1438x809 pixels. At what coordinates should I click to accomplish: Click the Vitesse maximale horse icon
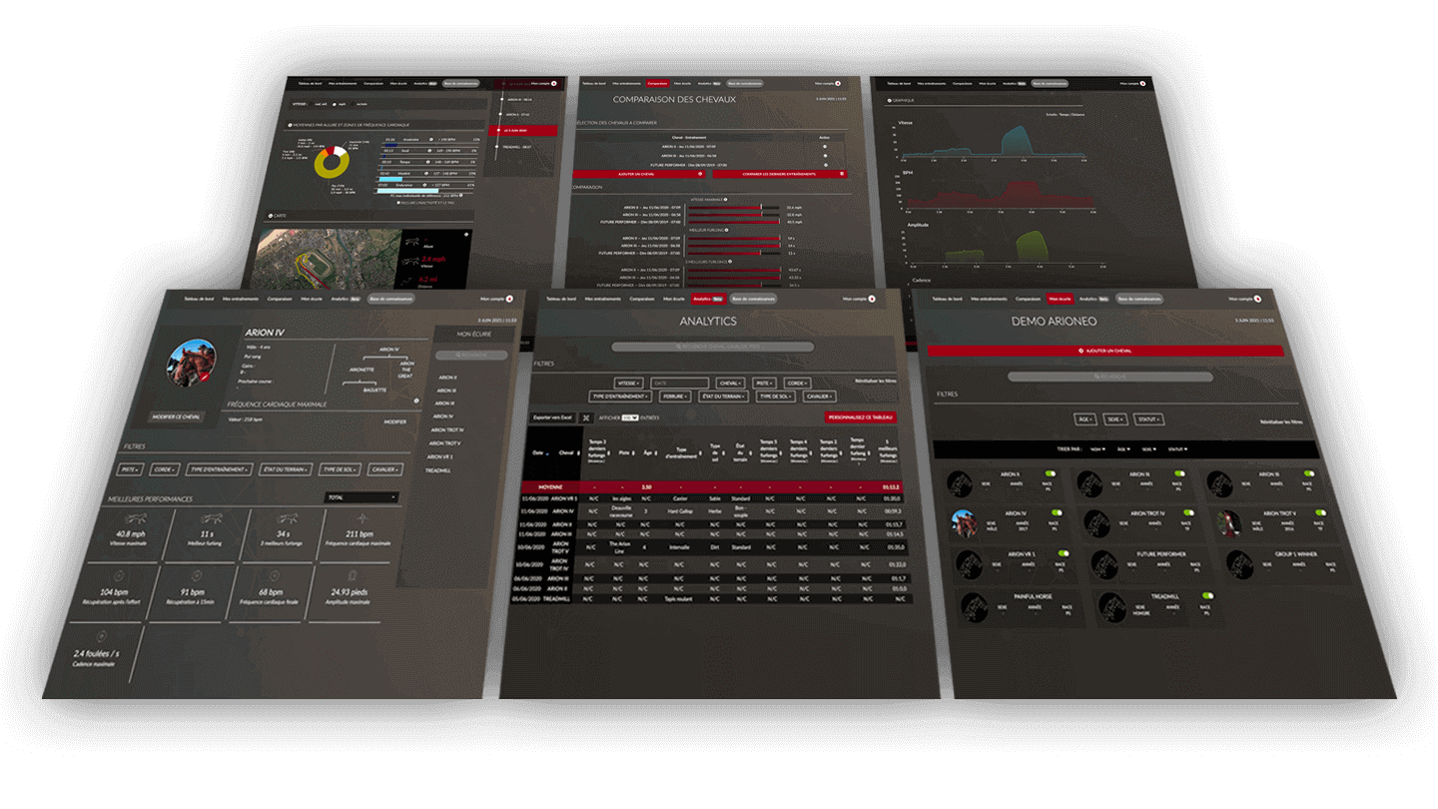click(137, 518)
